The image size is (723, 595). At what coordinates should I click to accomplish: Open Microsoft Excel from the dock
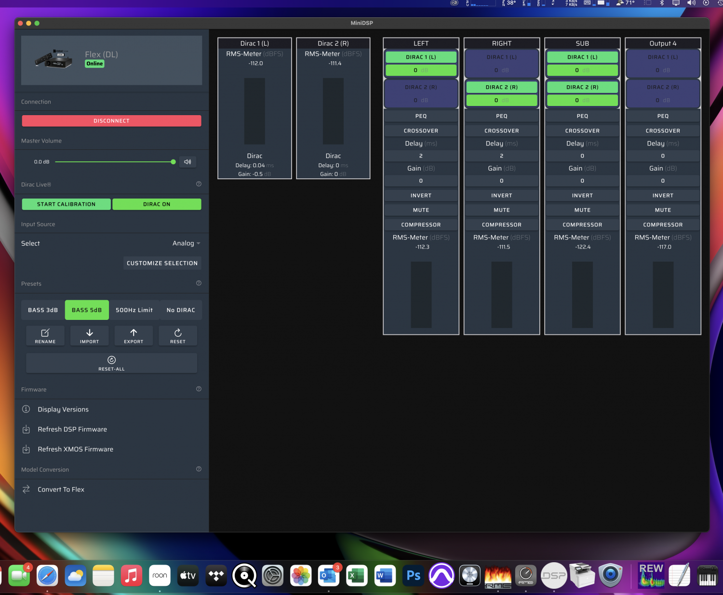pyautogui.click(x=357, y=575)
